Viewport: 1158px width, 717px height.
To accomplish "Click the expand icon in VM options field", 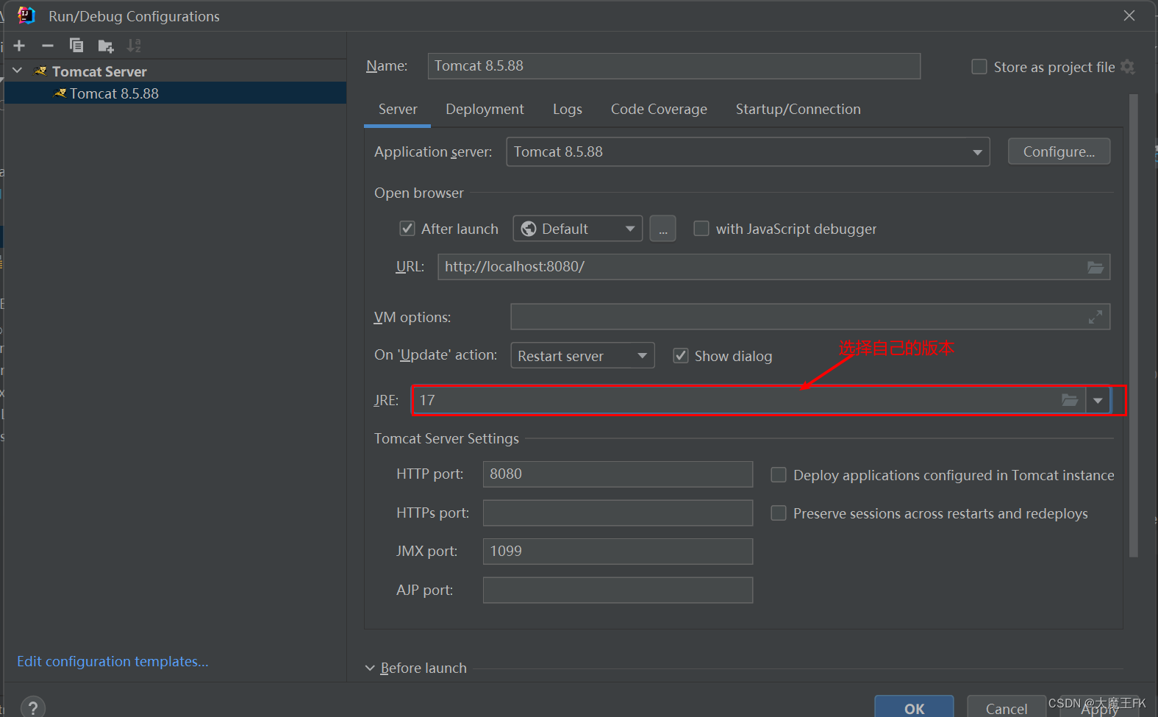I will click(x=1096, y=317).
